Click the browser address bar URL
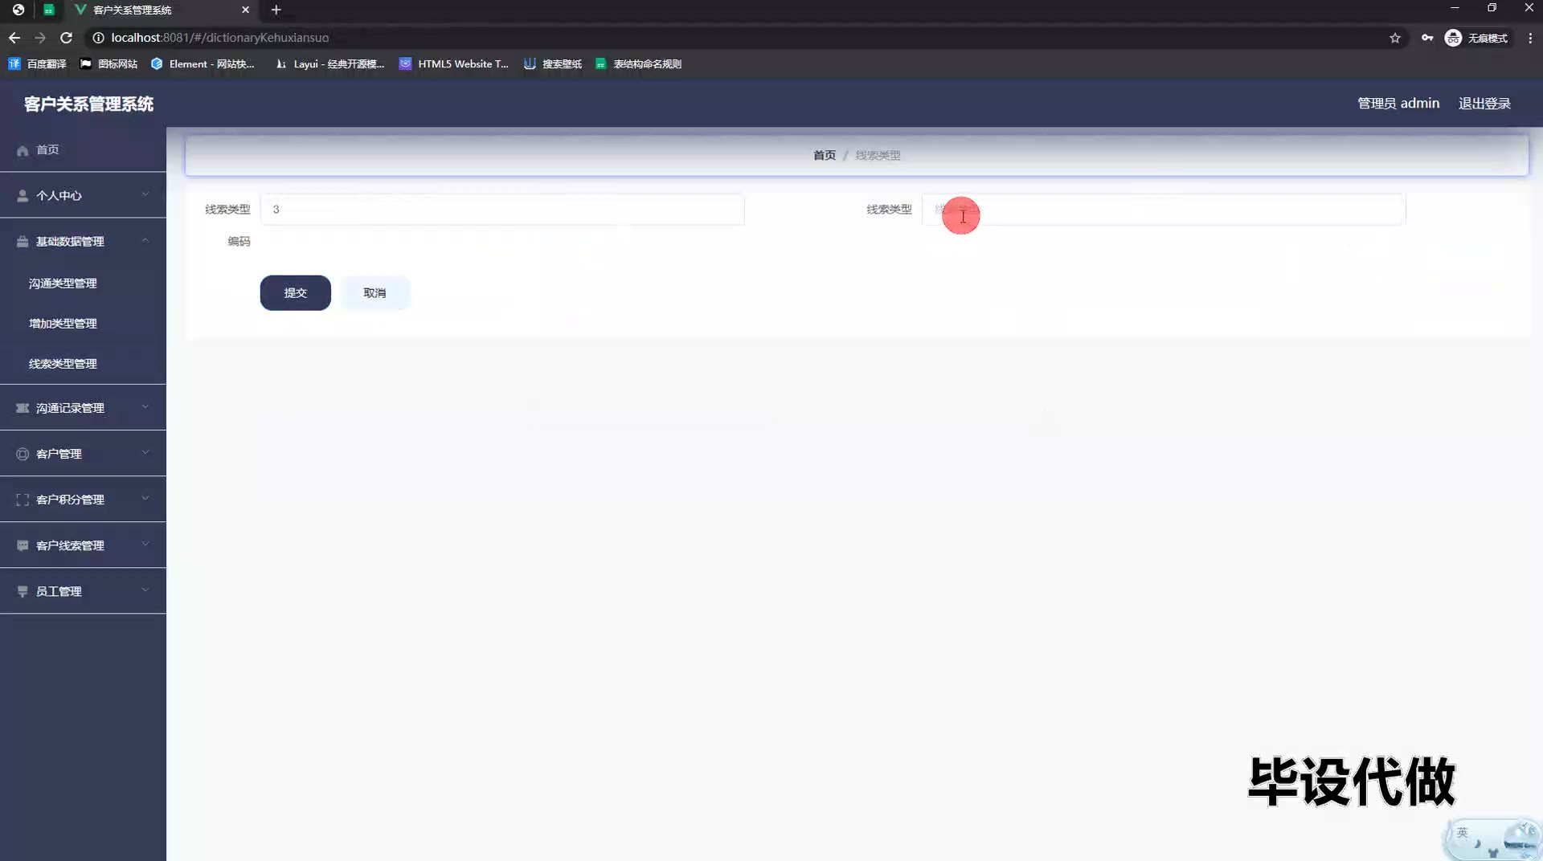1543x861 pixels. click(219, 38)
